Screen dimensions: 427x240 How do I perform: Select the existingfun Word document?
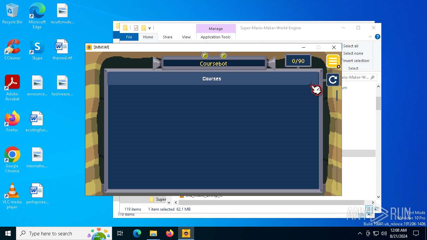click(37, 122)
